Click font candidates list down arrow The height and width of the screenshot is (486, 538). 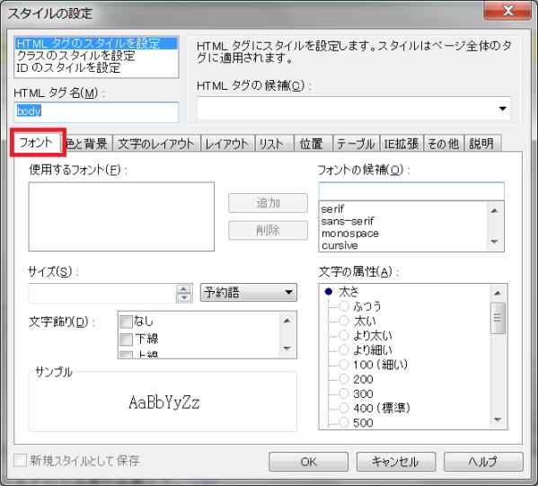494,242
